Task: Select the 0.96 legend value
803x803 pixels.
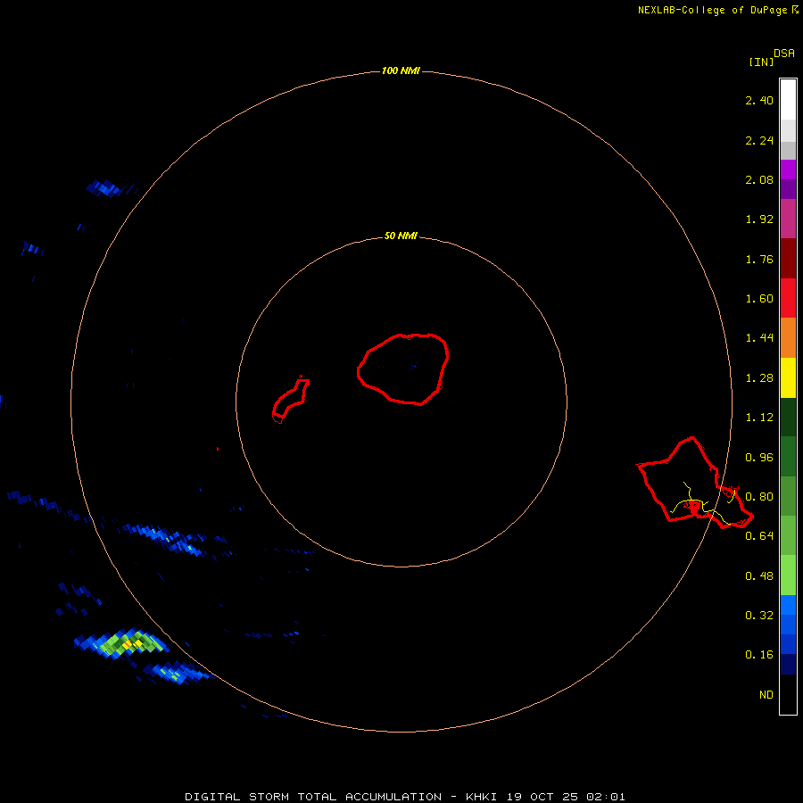Action: tap(759, 458)
